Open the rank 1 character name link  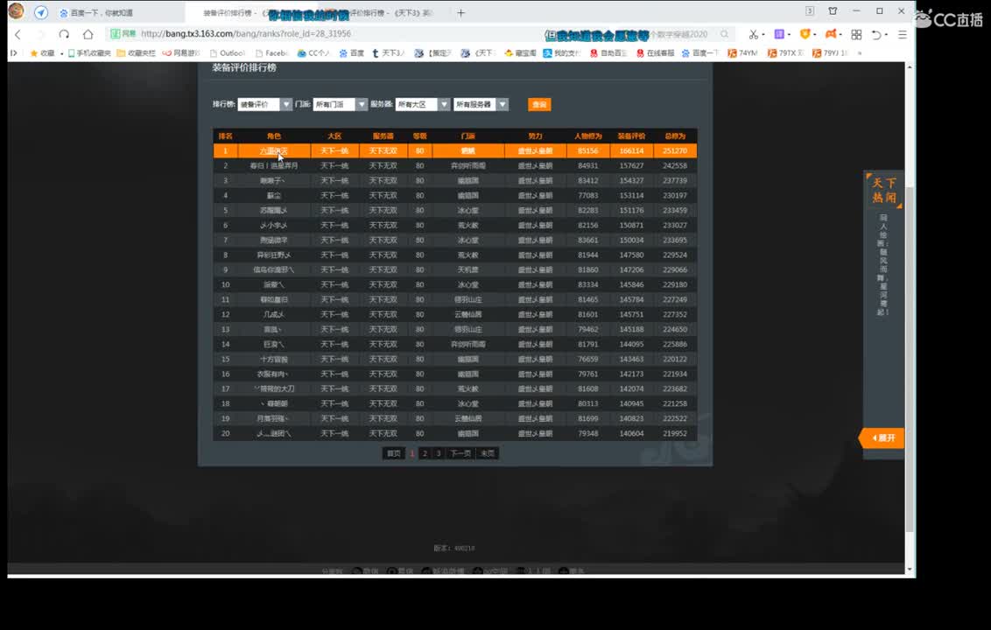(274, 151)
